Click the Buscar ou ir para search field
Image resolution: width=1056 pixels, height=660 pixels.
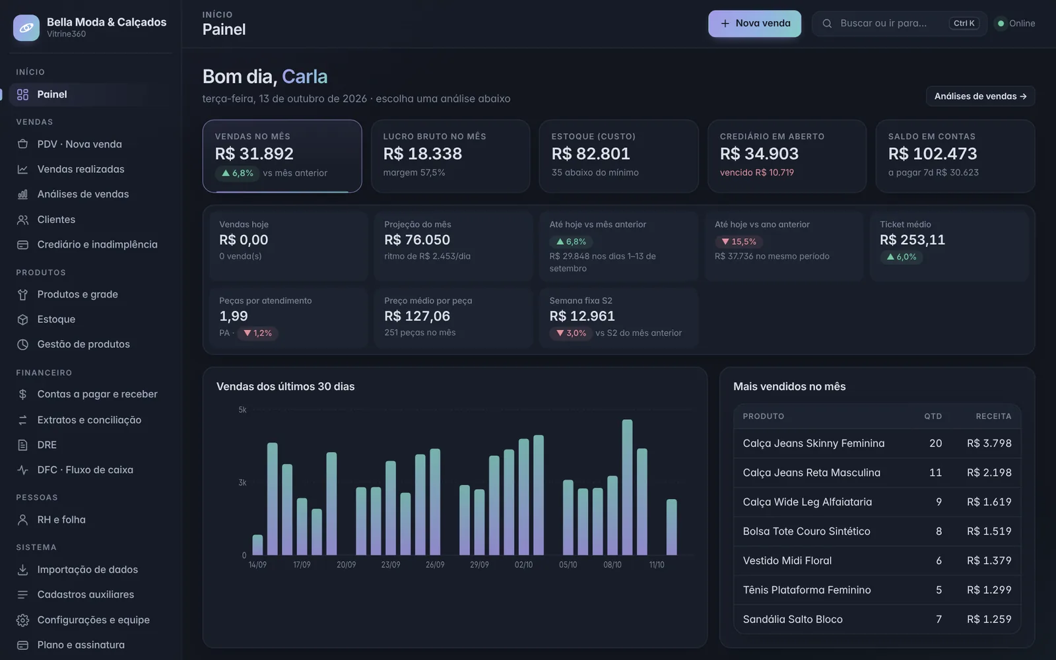899,23
